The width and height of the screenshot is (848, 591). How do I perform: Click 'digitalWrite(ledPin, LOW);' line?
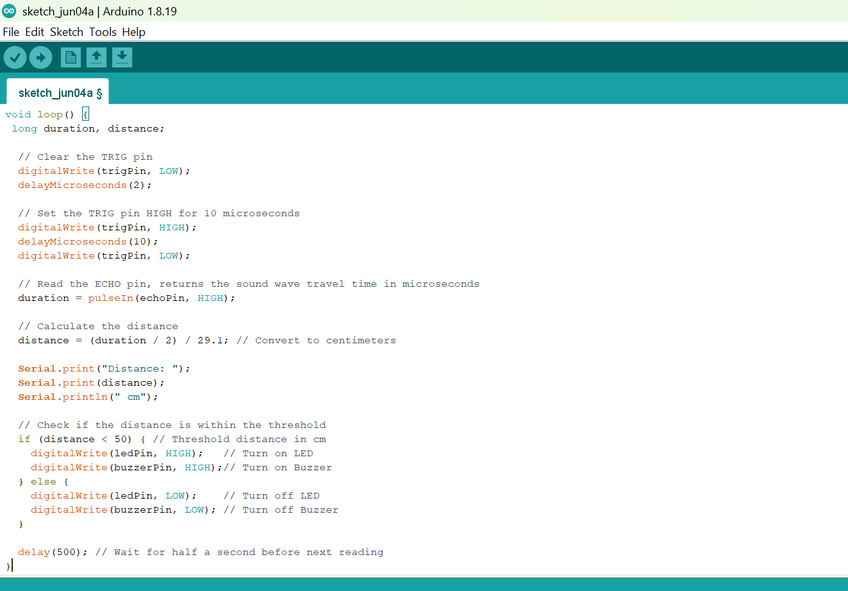[x=114, y=496]
